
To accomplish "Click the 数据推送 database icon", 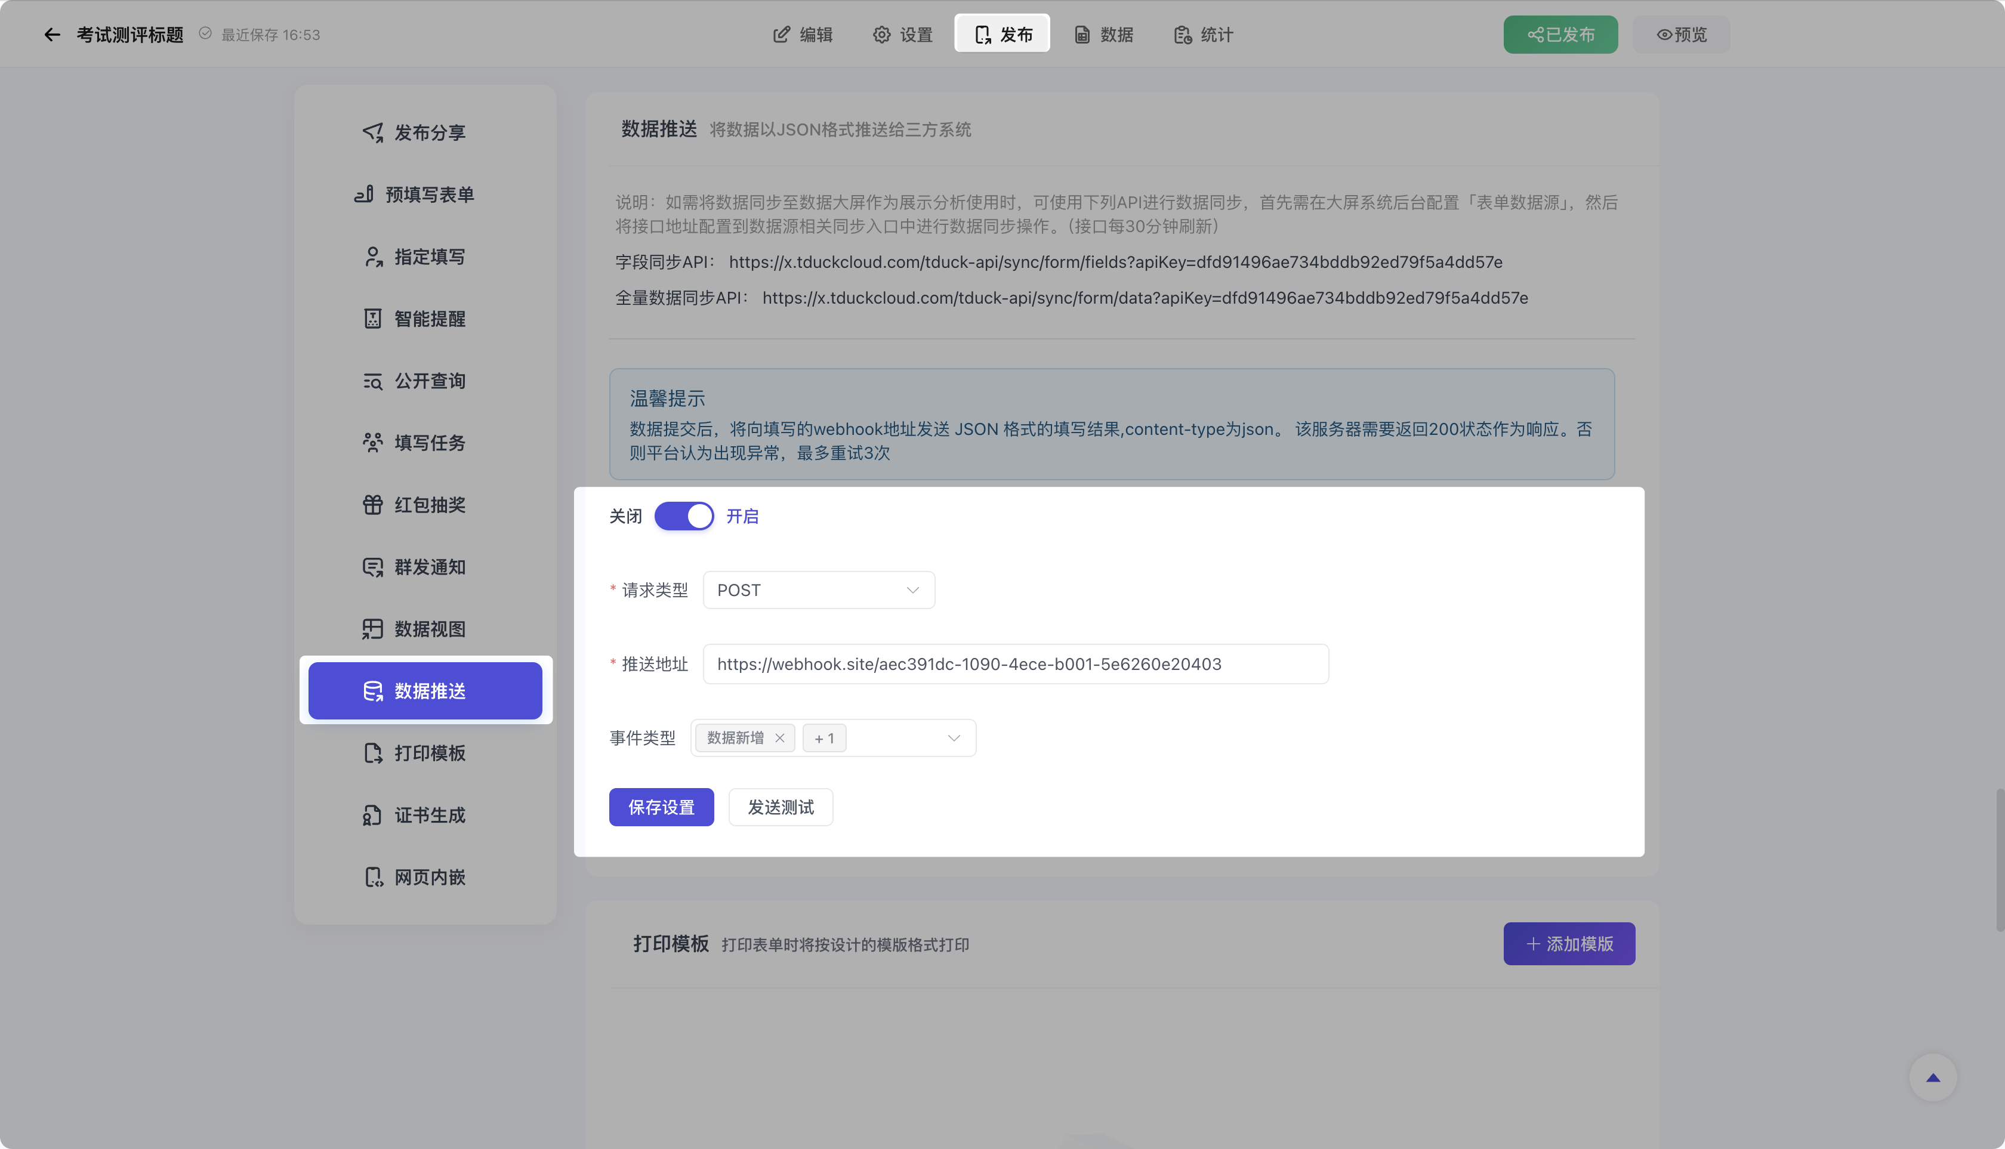I will click(x=372, y=691).
